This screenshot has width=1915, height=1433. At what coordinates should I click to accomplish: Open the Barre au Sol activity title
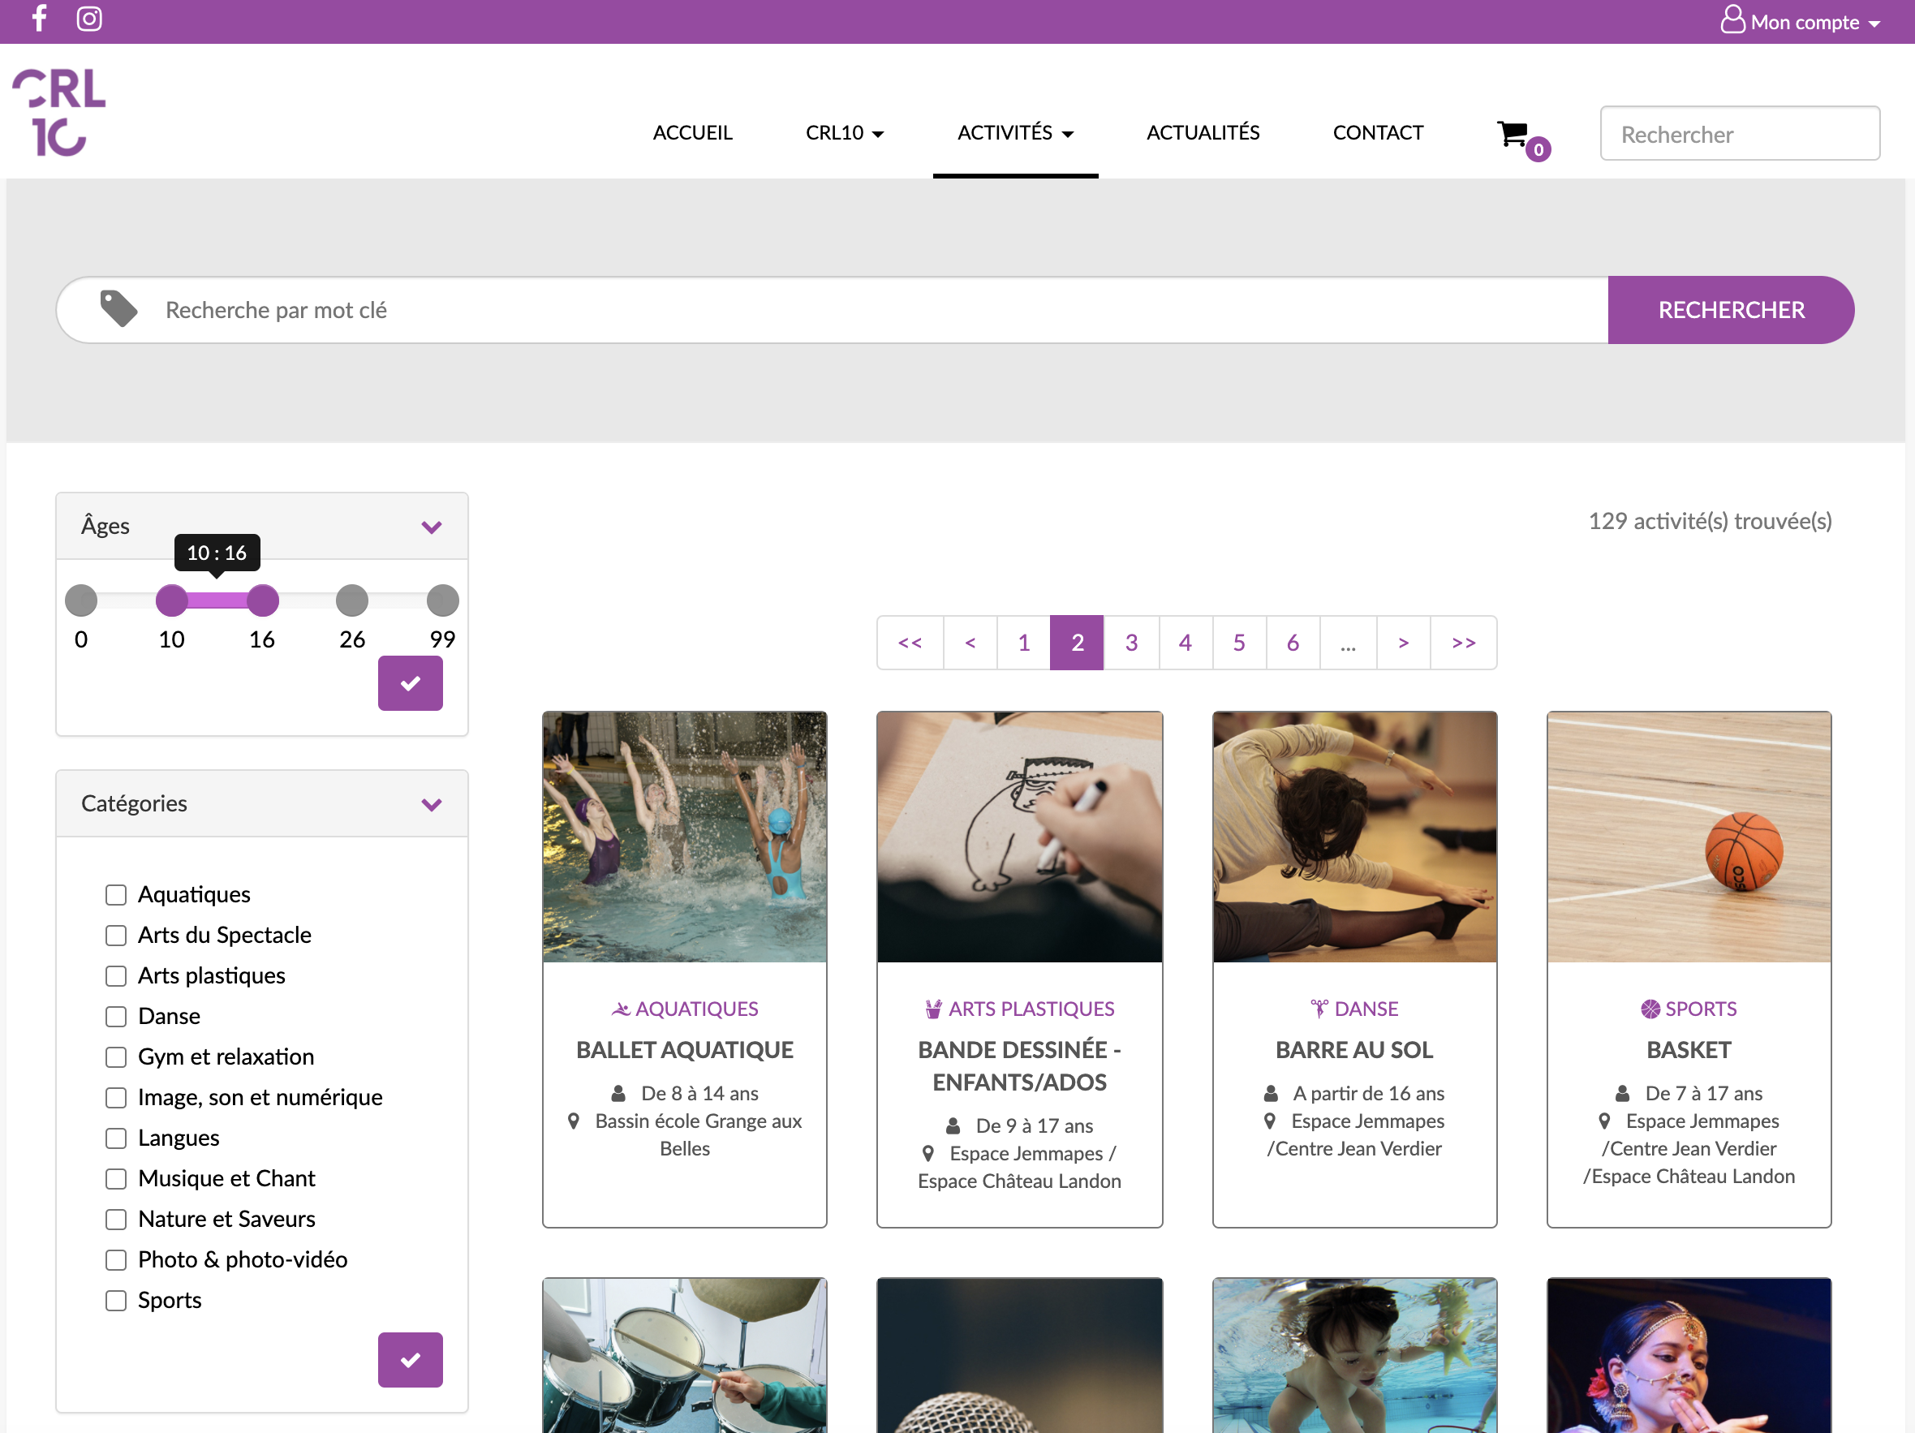[1354, 1049]
